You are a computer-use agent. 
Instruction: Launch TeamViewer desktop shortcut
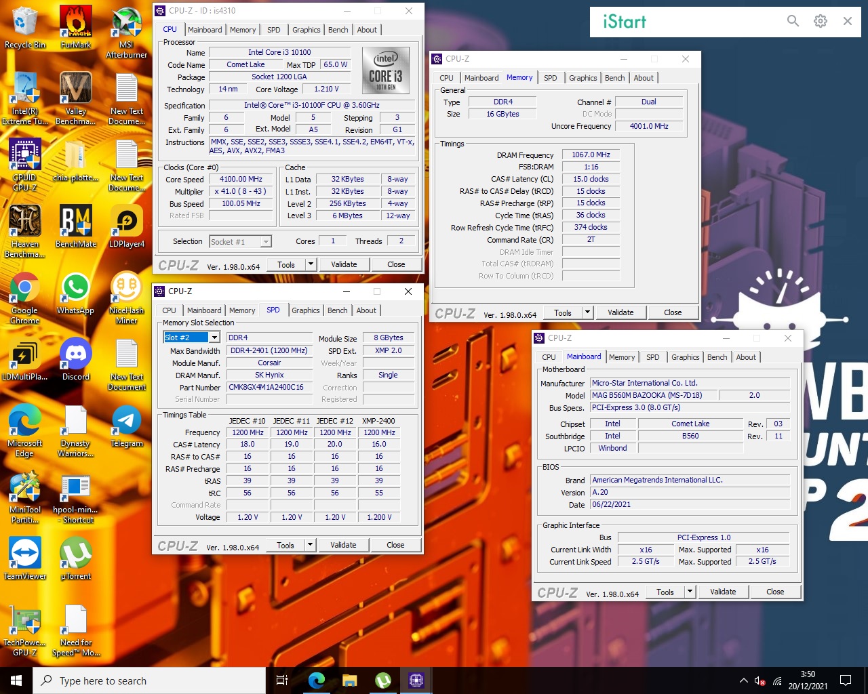tap(25, 559)
